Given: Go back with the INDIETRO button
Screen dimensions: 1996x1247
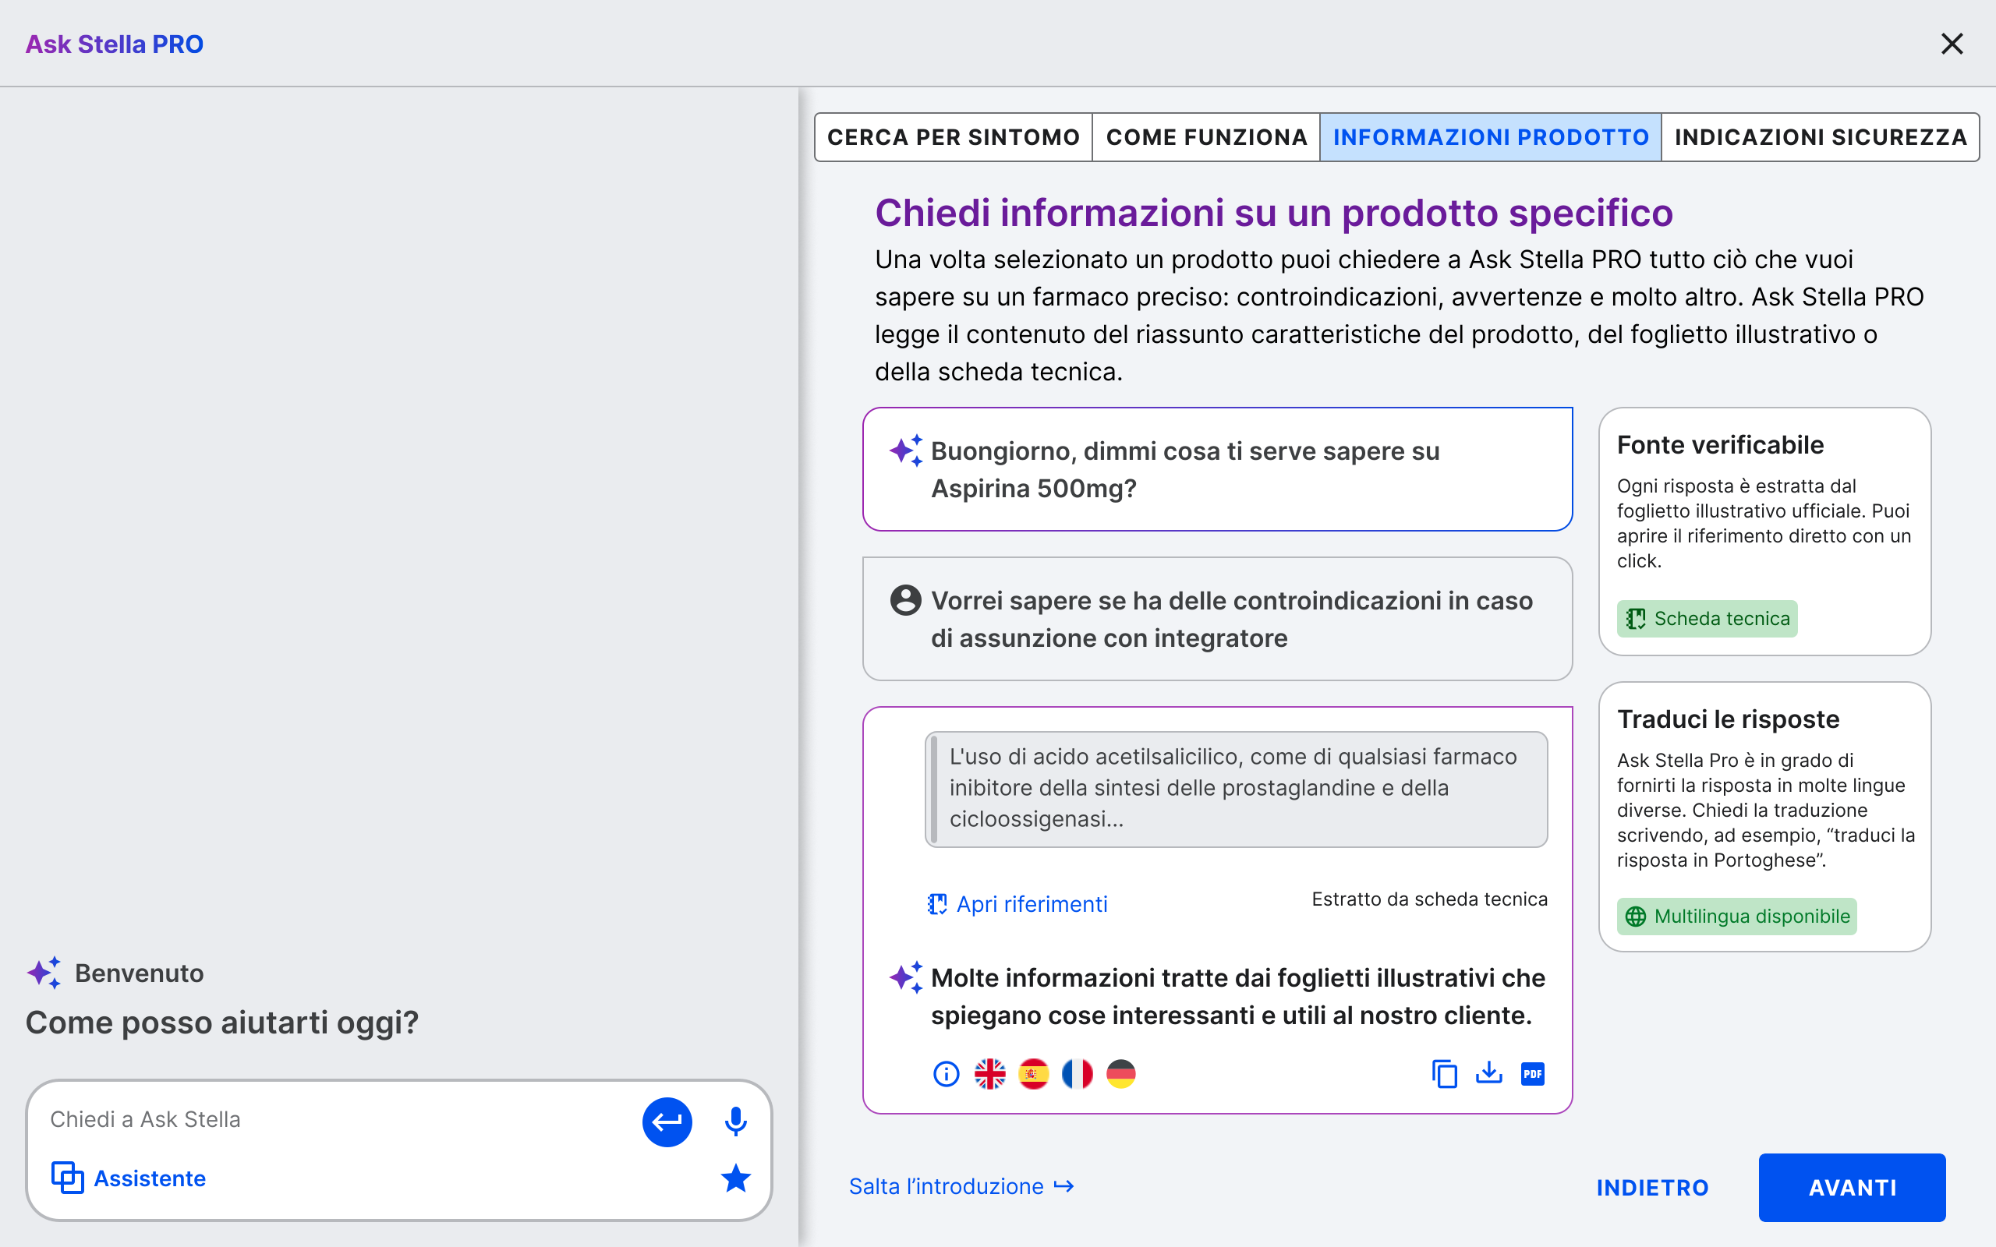Looking at the screenshot, I should pos(1652,1188).
